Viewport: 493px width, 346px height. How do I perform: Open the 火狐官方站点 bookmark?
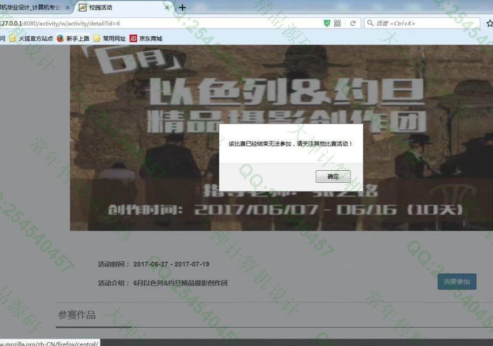(x=31, y=38)
